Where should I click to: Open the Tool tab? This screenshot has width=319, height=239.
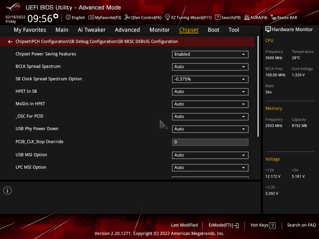[x=234, y=30]
